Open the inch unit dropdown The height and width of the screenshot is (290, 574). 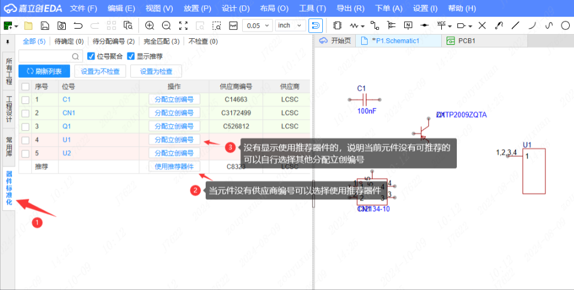click(291, 26)
